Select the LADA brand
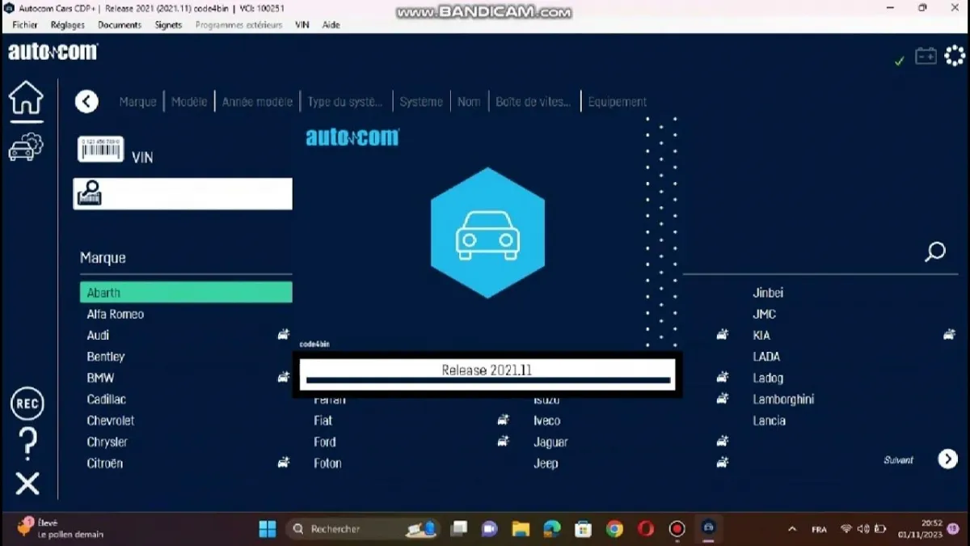 click(x=766, y=357)
